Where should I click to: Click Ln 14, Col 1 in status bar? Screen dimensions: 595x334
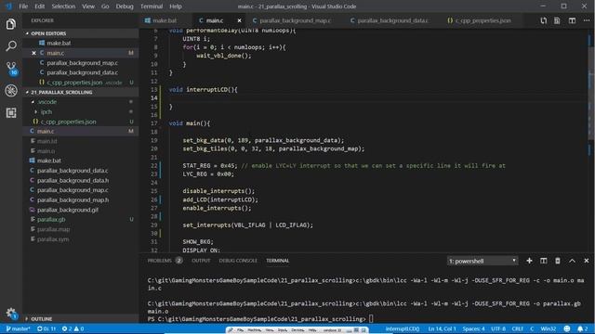click(443, 328)
